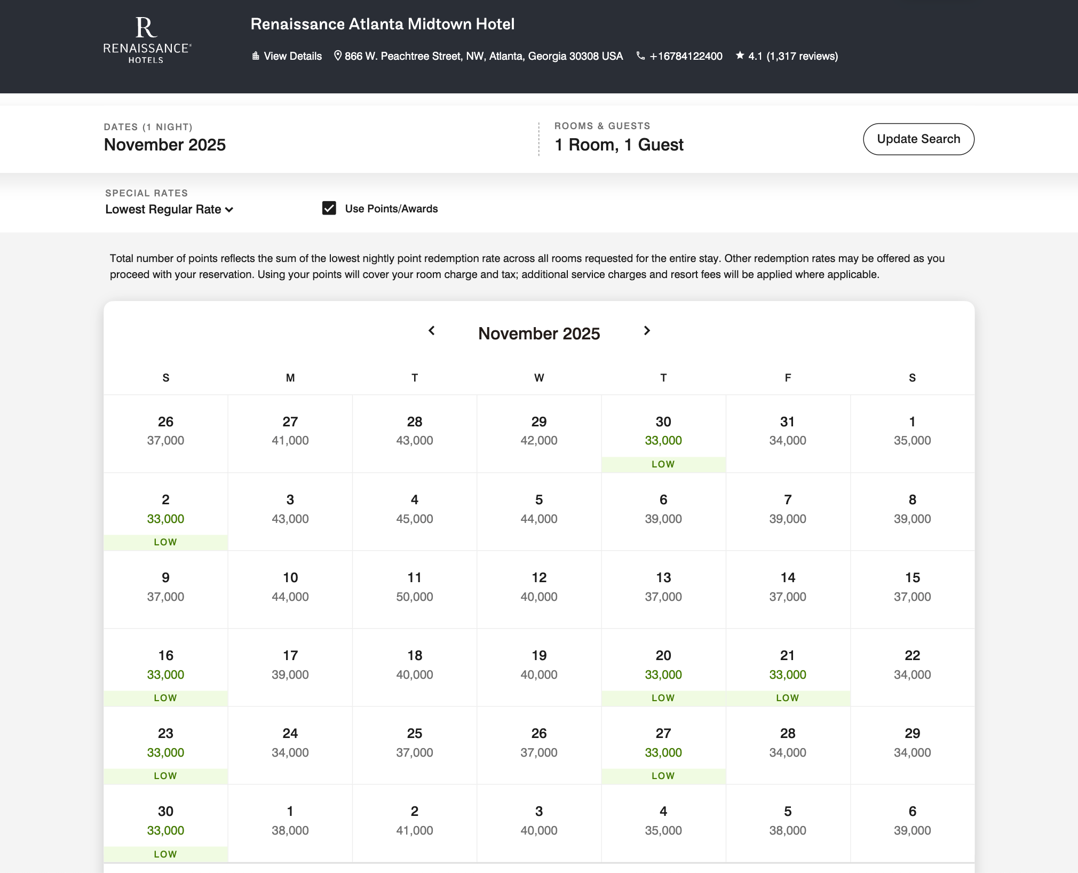Viewport: 1078px width, 873px height.
Task: Go to previous month with left arrow
Action: coord(432,331)
